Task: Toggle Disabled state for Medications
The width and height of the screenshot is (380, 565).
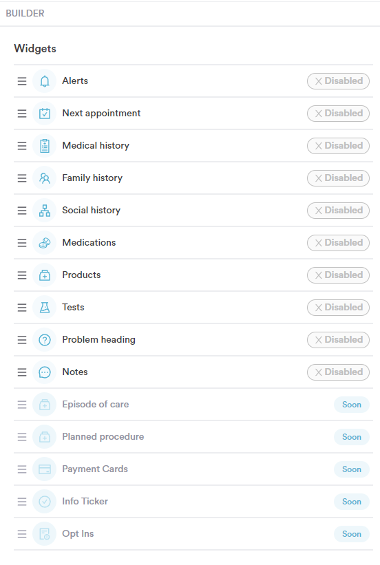Action: [338, 243]
